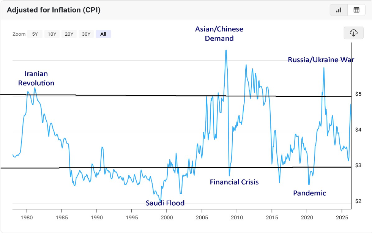This screenshot has width=372, height=233.
Task: Select the 30Y zoom range
Action: click(86, 34)
